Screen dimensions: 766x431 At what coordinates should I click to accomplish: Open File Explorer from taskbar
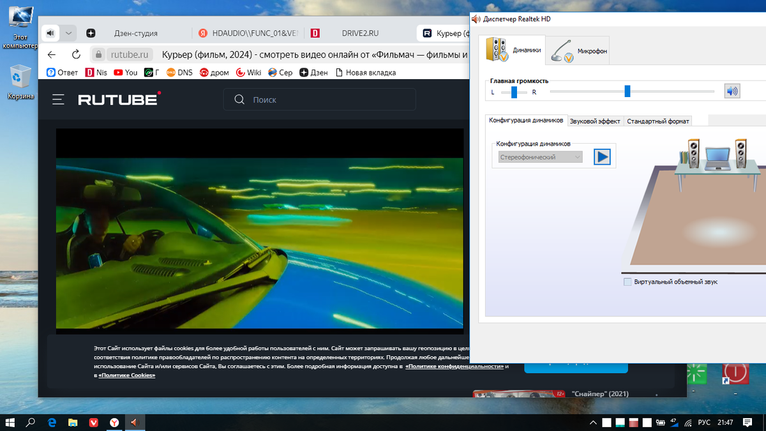[x=73, y=422]
